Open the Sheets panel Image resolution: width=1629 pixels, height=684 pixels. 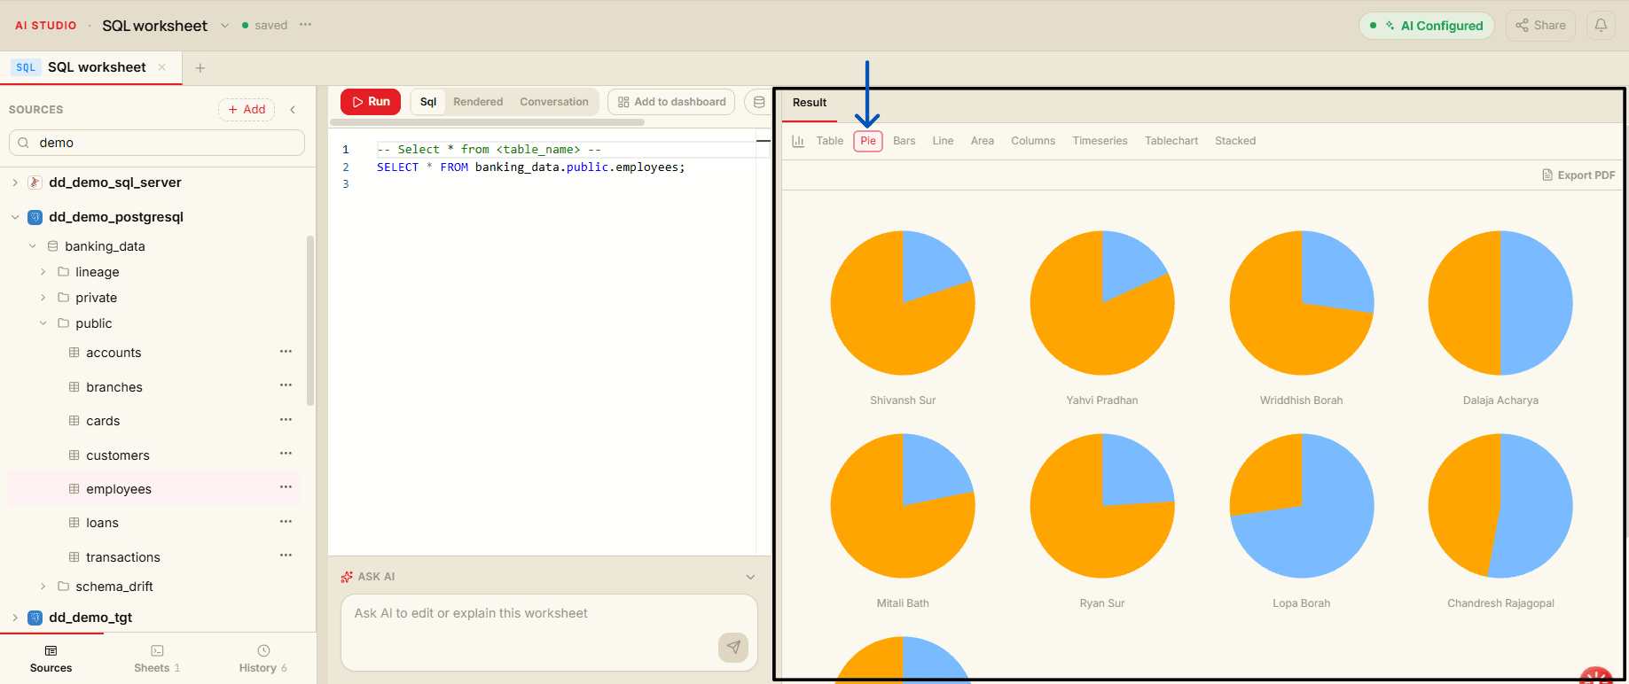[x=157, y=659]
